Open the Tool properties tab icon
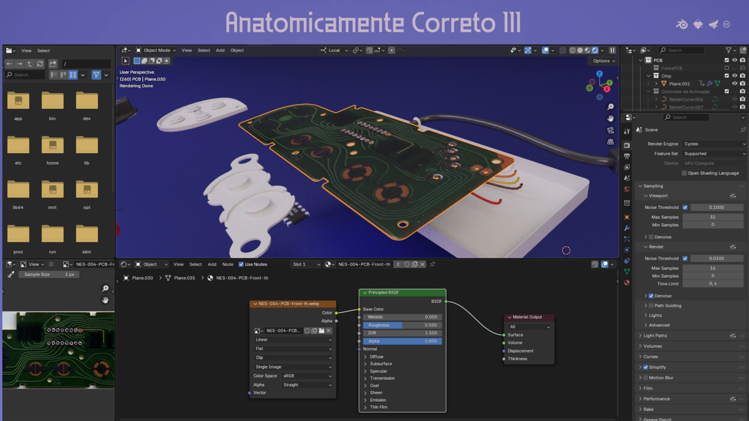Screen dimensions: 749x421 tap(627, 132)
